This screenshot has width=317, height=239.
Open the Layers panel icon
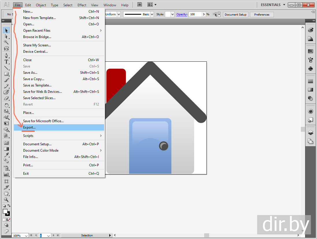311,132
